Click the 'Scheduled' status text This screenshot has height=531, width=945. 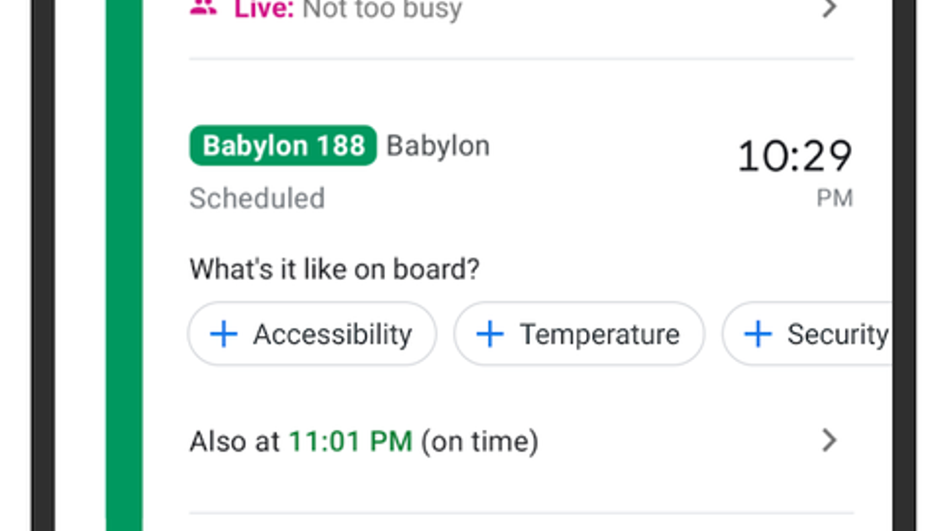[x=257, y=198]
